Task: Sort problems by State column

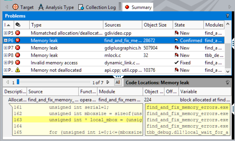Action: click(188, 25)
